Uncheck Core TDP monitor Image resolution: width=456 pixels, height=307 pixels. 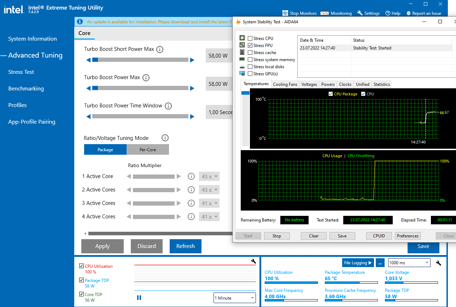[82, 294]
